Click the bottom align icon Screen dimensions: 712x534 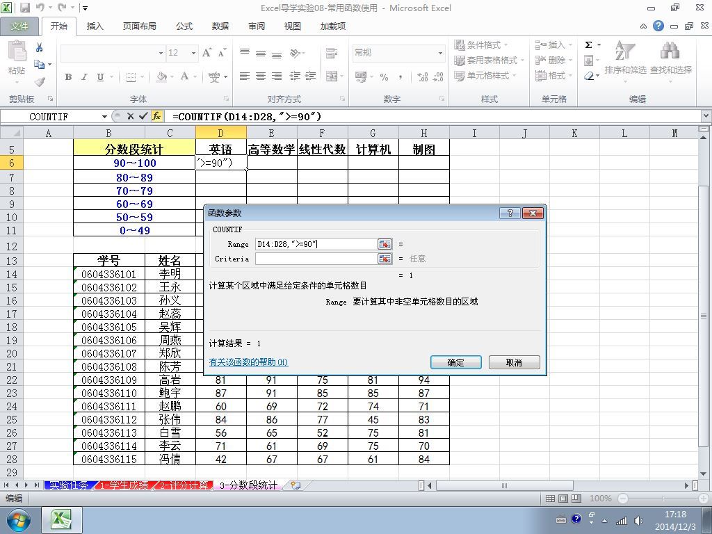(277, 55)
